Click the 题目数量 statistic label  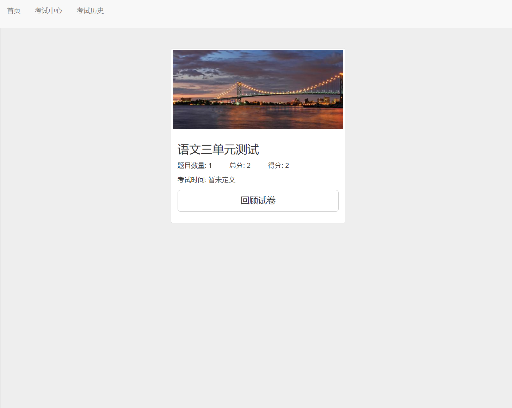(191, 165)
